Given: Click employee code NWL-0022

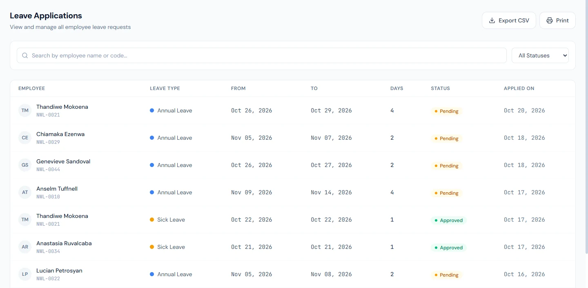Looking at the screenshot, I should [48, 279].
